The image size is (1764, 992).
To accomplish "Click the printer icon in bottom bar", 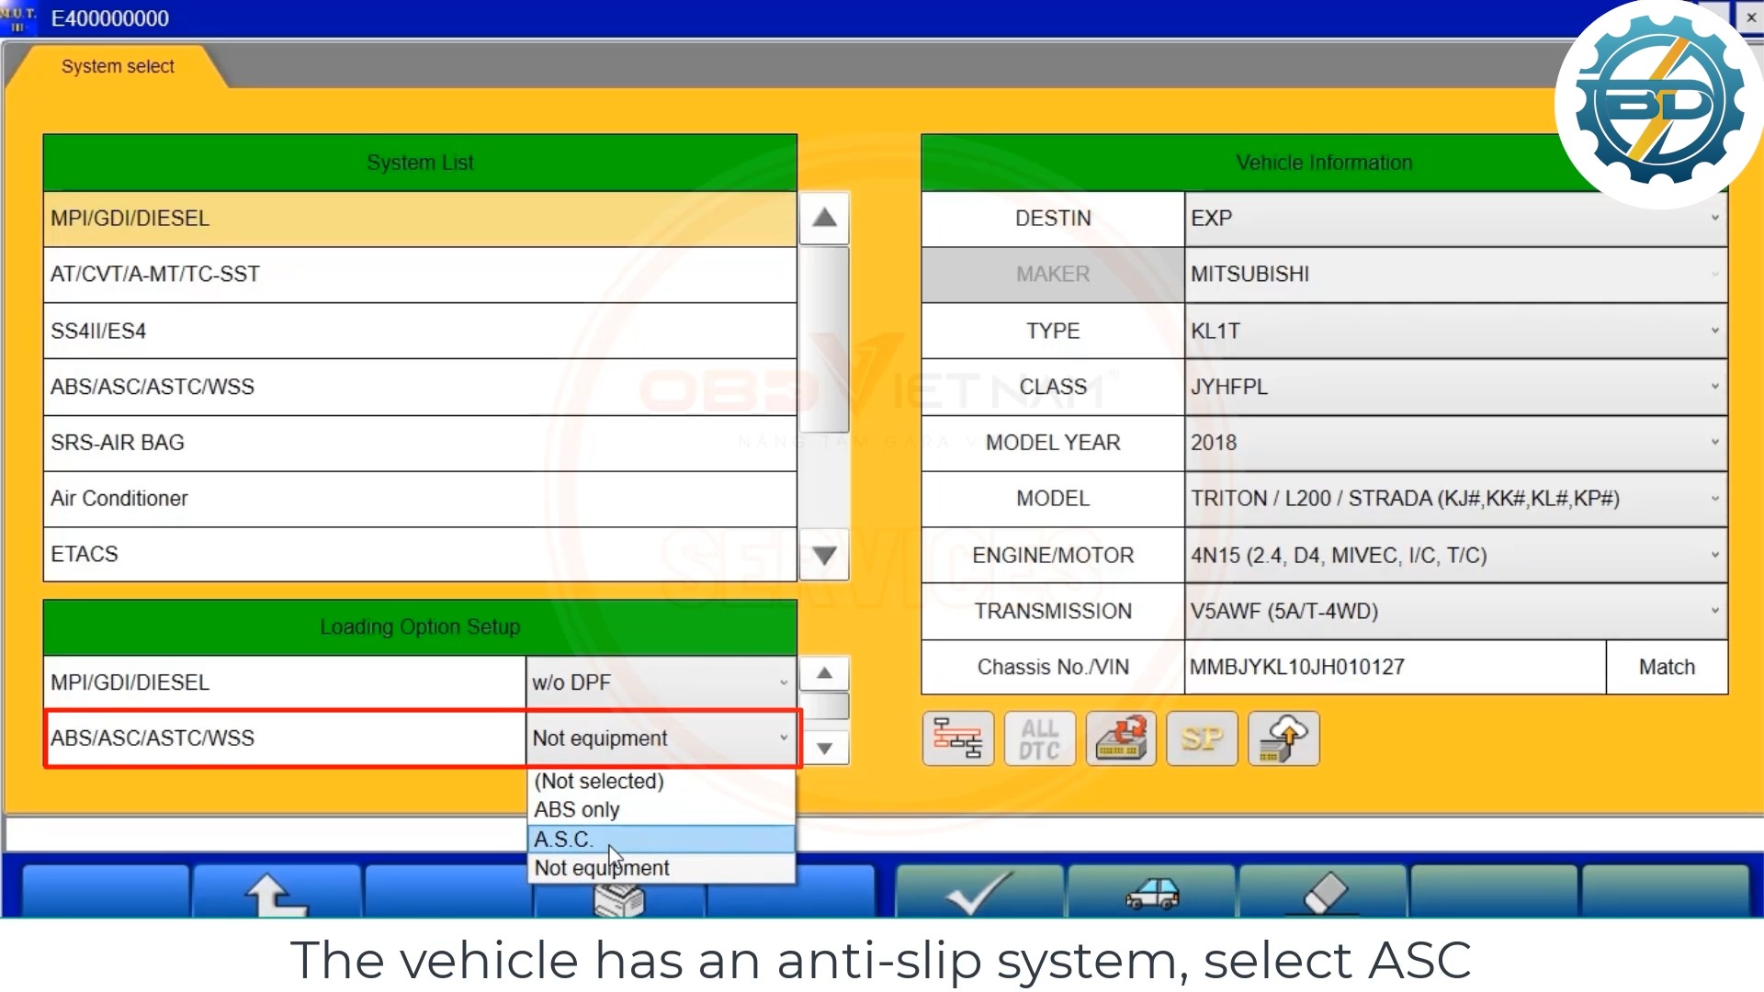I will pyautogui.click(x=619, y=898).
